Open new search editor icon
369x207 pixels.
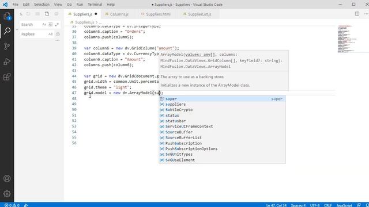(47, 14)
